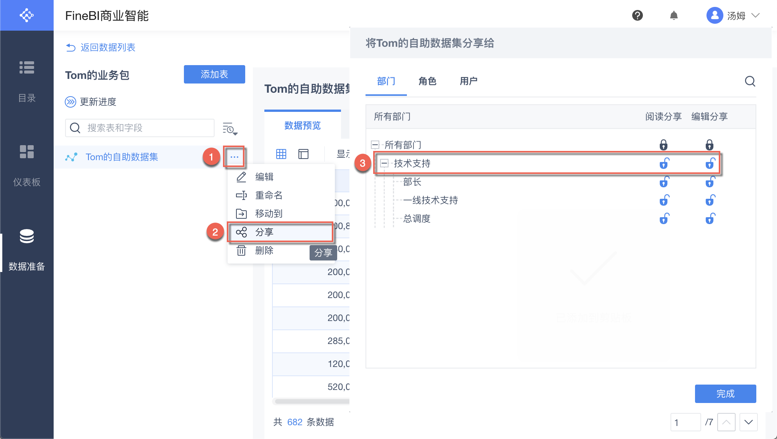This screenshot has width=777, height=439.
Task: Collapse the 所有部门 tree node
Action: 375,145
